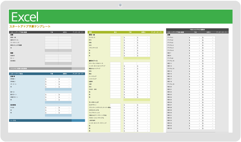Click the ローン row label in gray summary

point(12,58)
